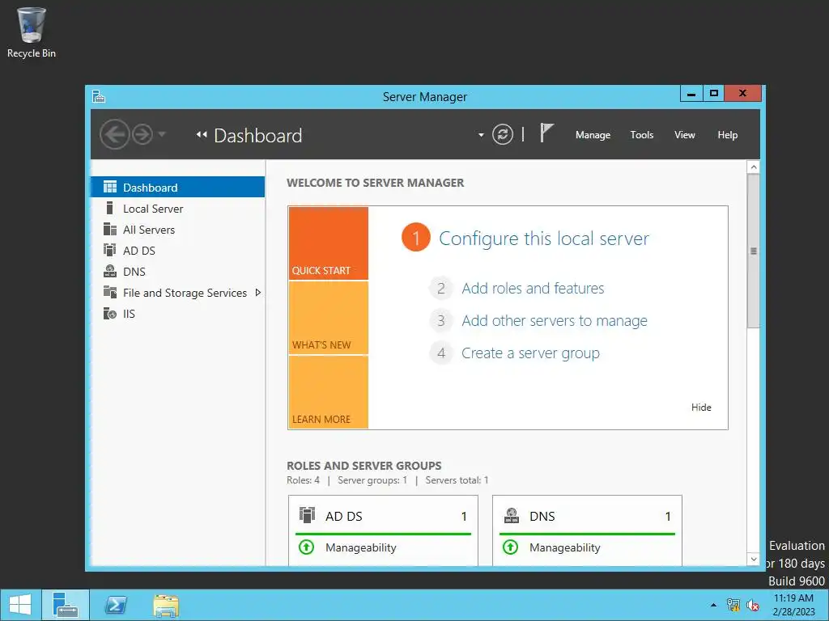
Task: Click the DNS tile icon
Action: 512,515
